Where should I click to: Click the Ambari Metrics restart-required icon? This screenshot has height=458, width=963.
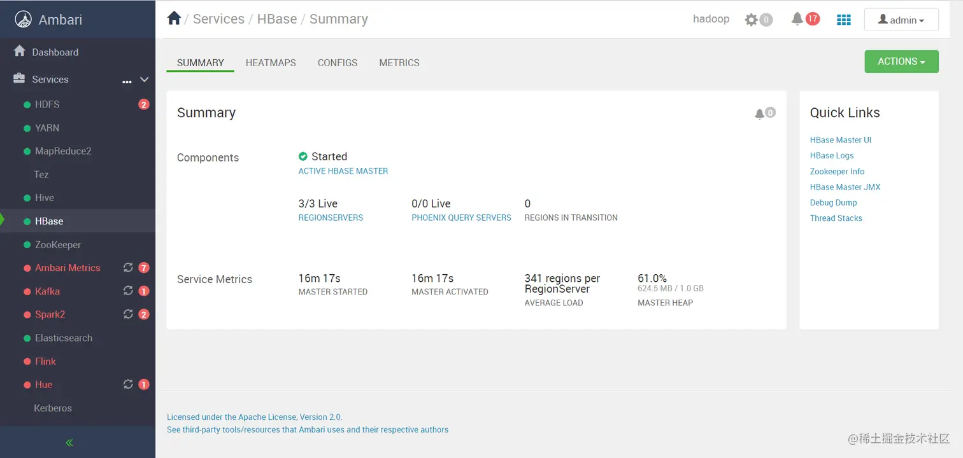(x=128, y=268)
